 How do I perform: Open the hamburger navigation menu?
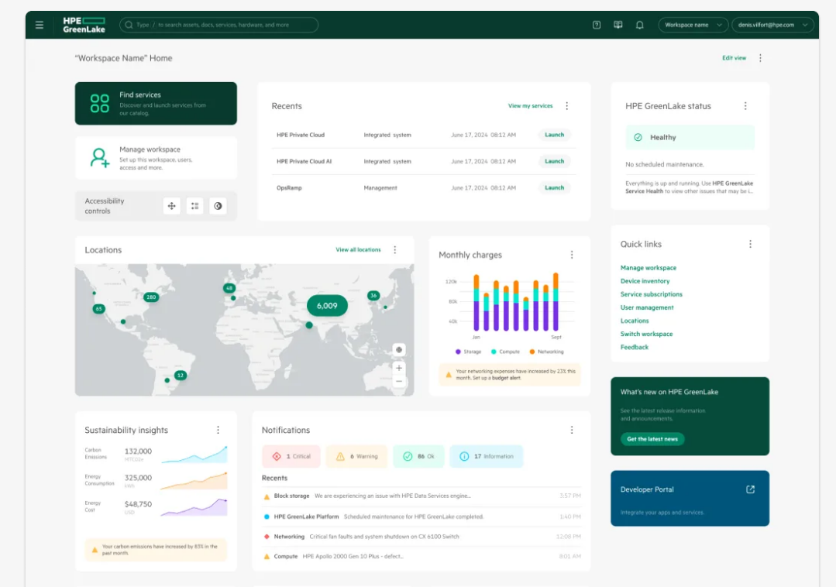point(40,25)
